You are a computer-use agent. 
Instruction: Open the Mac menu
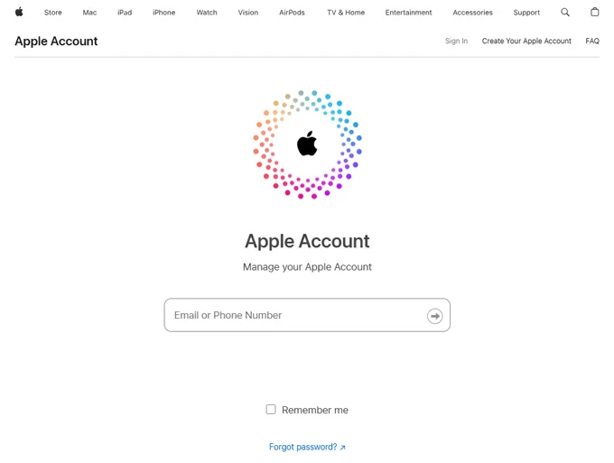[x=89, y=13]
